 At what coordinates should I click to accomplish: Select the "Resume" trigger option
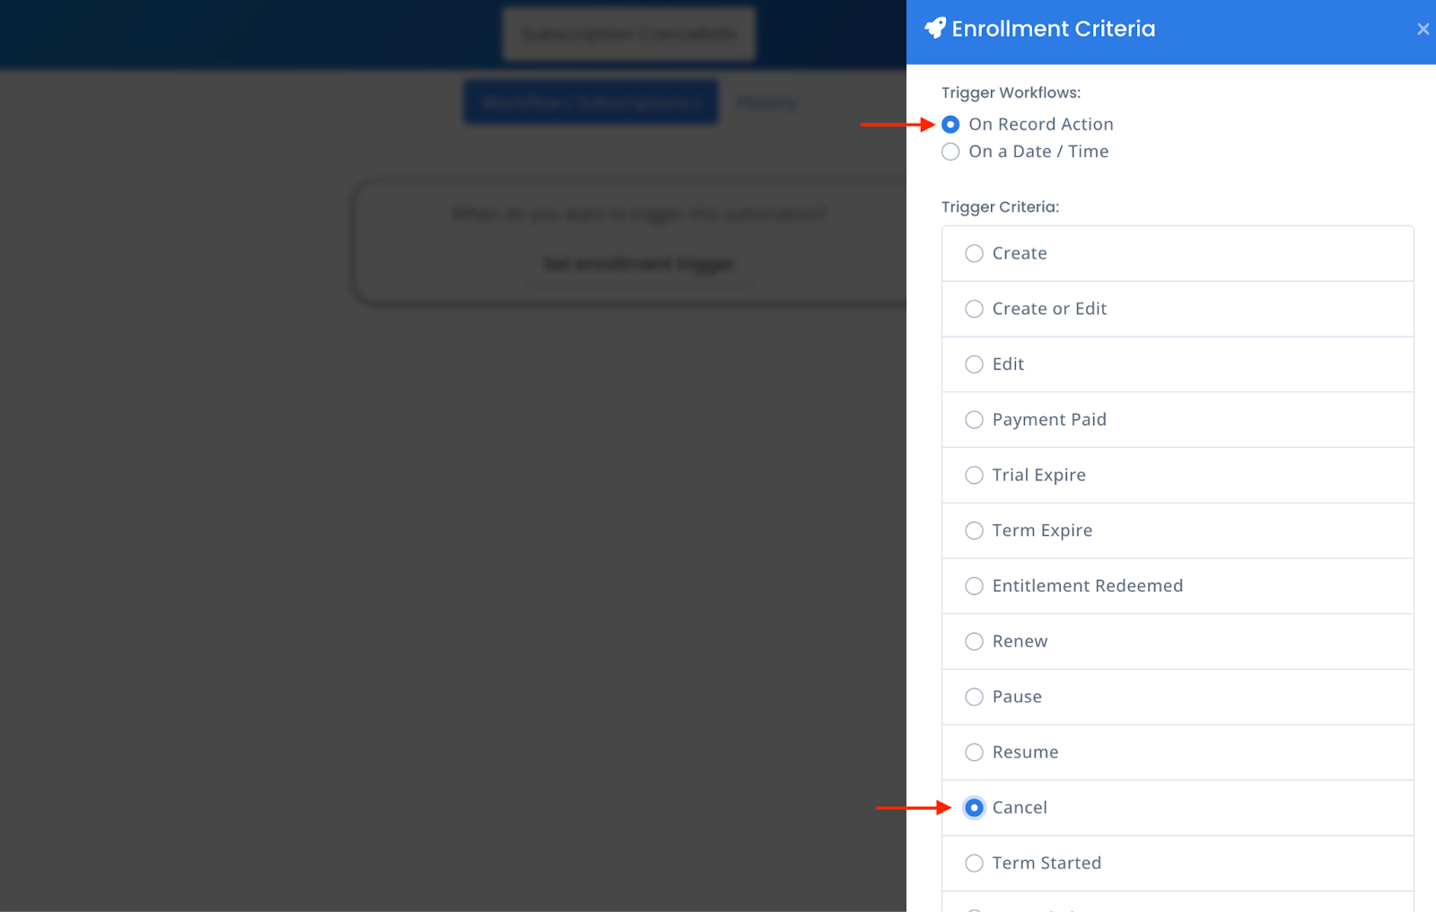point(974,752)
